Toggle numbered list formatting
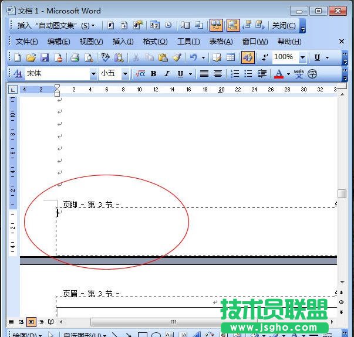This screenshot has width=354, height=337. (x=235, y=73)
